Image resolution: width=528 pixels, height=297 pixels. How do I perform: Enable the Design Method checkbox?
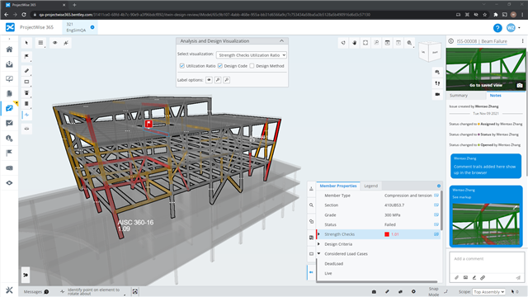click(252, 66)
